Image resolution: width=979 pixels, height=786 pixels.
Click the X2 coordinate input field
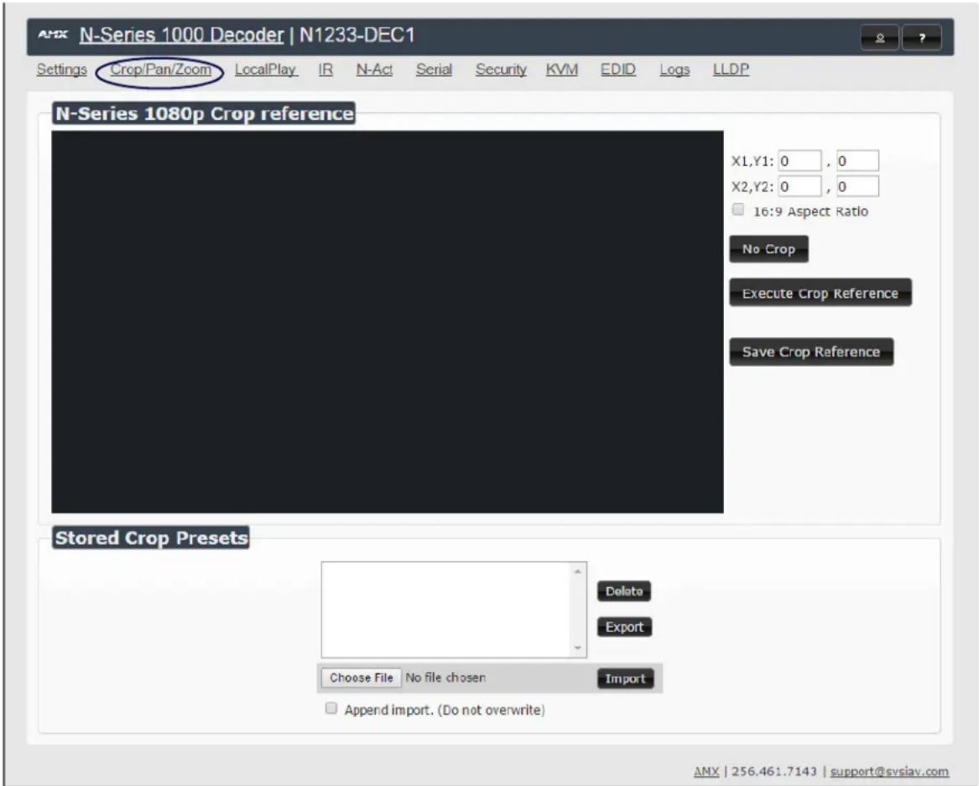799,187
